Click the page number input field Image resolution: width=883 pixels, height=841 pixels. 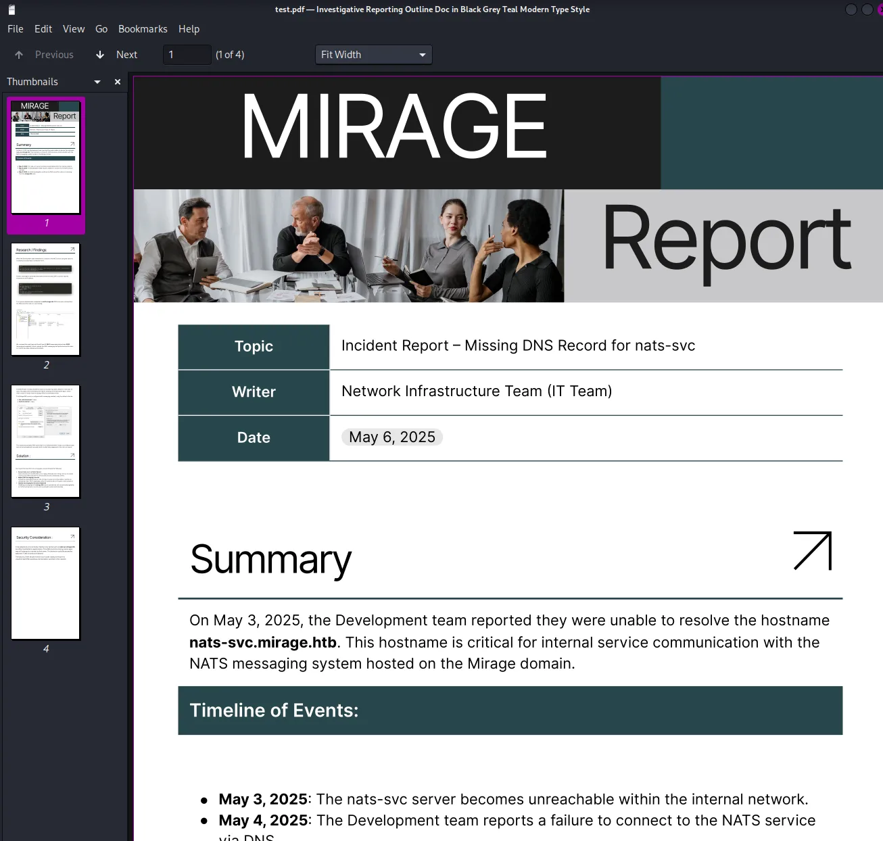click(187, 55)
